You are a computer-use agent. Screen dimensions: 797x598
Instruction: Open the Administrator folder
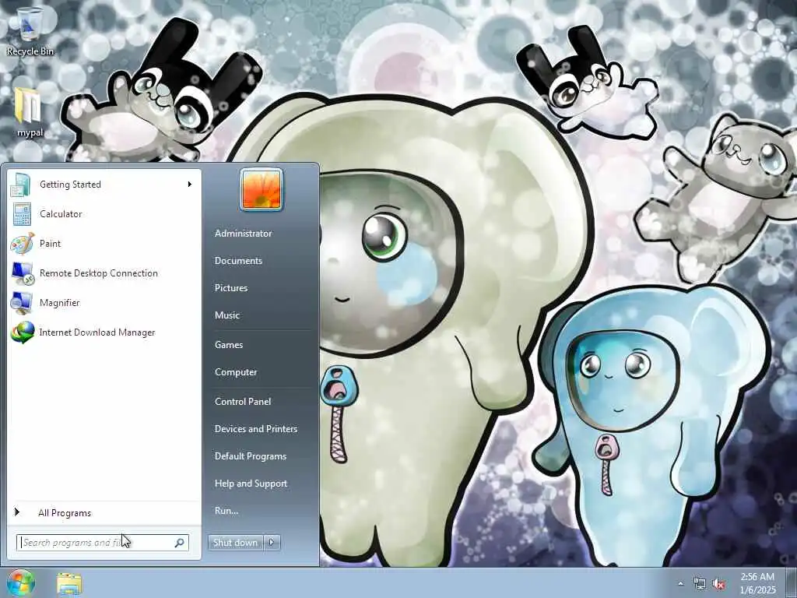[243, 234]
